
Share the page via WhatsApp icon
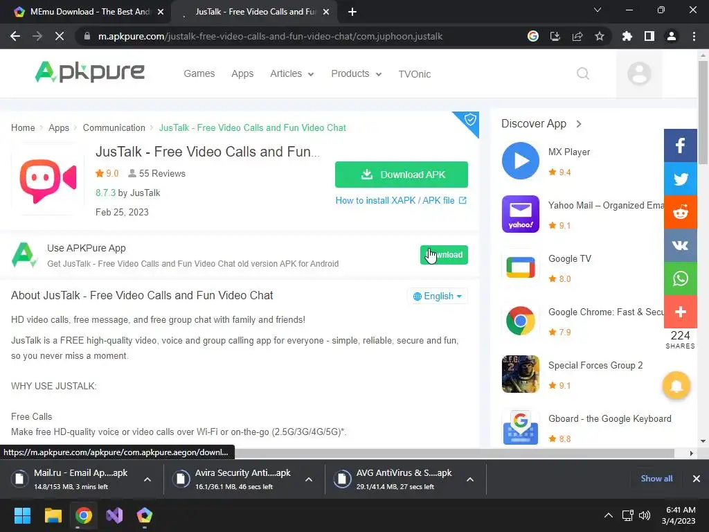click(680, 278)
